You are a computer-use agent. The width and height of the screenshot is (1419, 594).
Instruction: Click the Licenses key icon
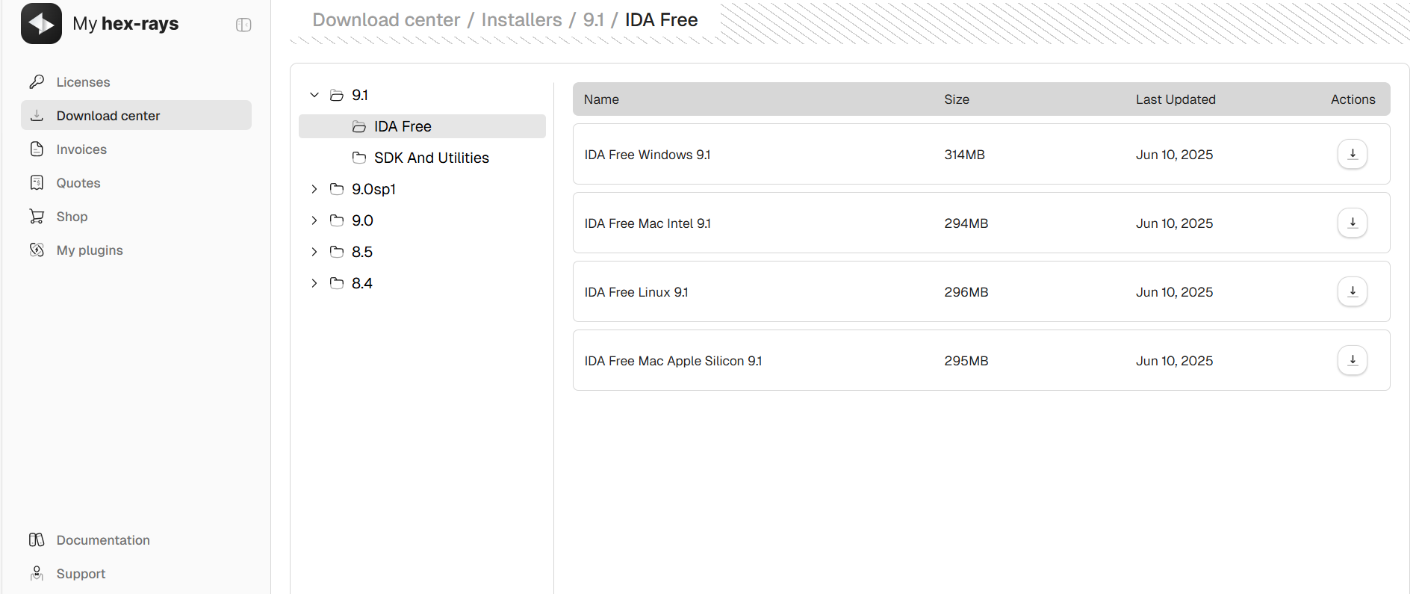[37, 81]
